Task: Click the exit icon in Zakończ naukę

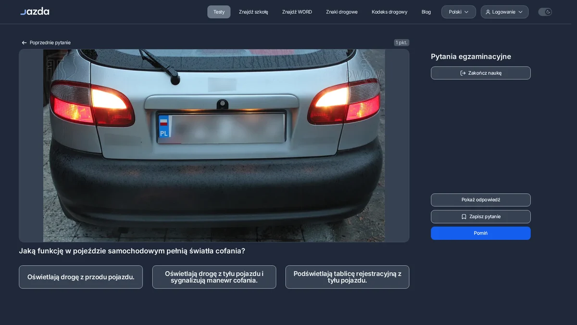Action: (463, 73)
